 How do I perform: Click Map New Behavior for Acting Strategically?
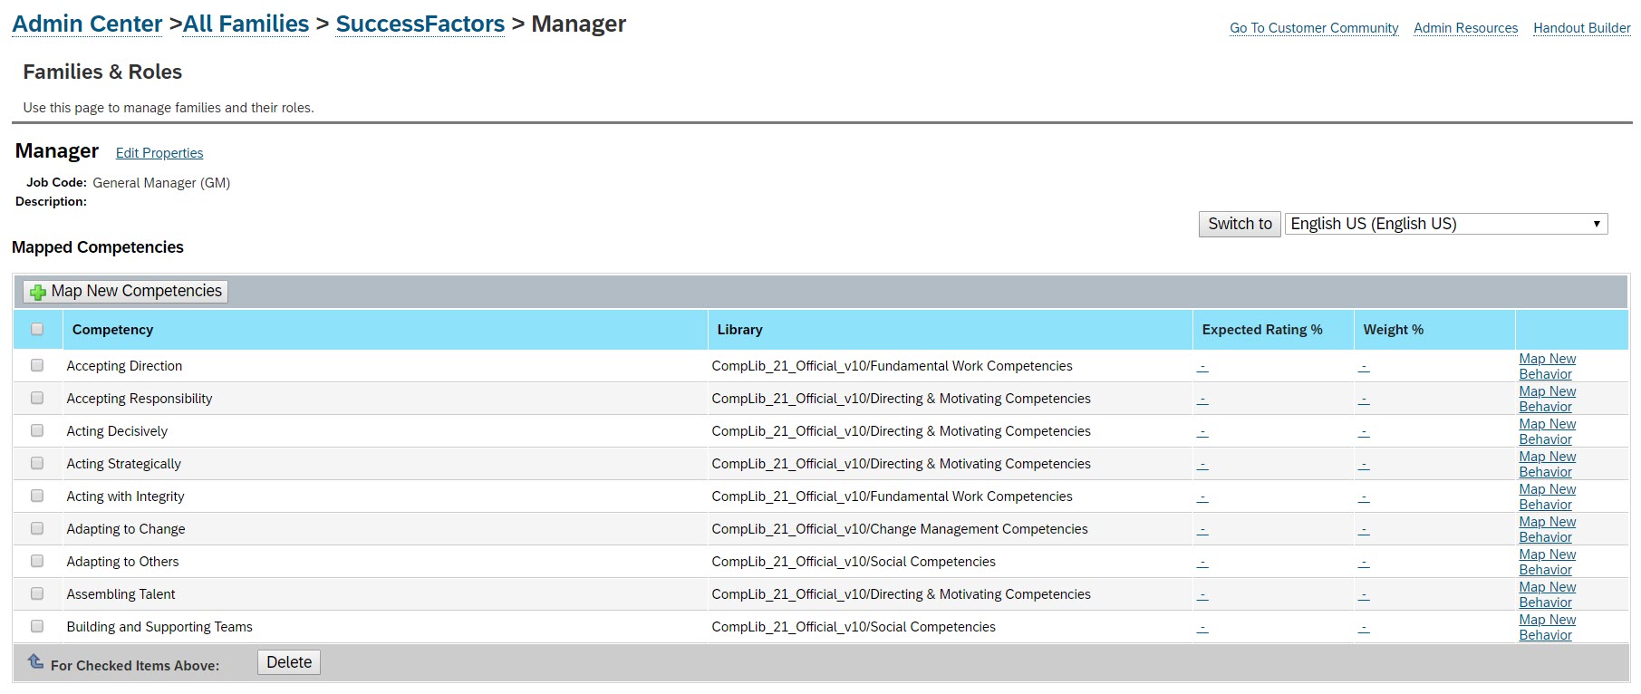pyautogui.click(x=1547, y=464)
